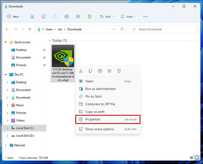Image resolution: width=203 pixels, height=164 pixels.
Task: Collapse the Quick access tree node
Action: (x=6, y=42)
